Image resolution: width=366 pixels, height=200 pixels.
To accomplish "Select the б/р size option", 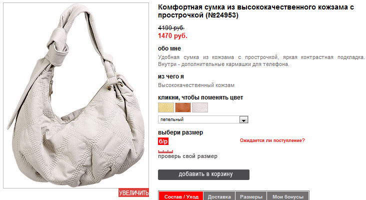I will coord(163,141).
